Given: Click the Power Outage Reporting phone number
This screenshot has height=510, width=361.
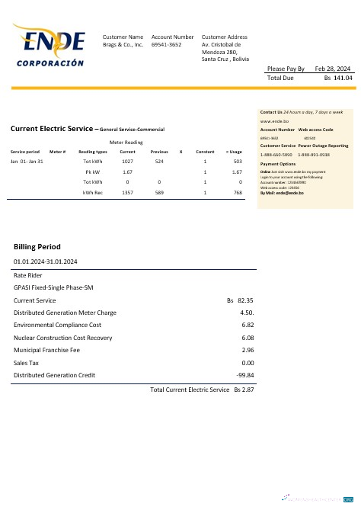Looking at the screenshot, I should tap(314, 155).
